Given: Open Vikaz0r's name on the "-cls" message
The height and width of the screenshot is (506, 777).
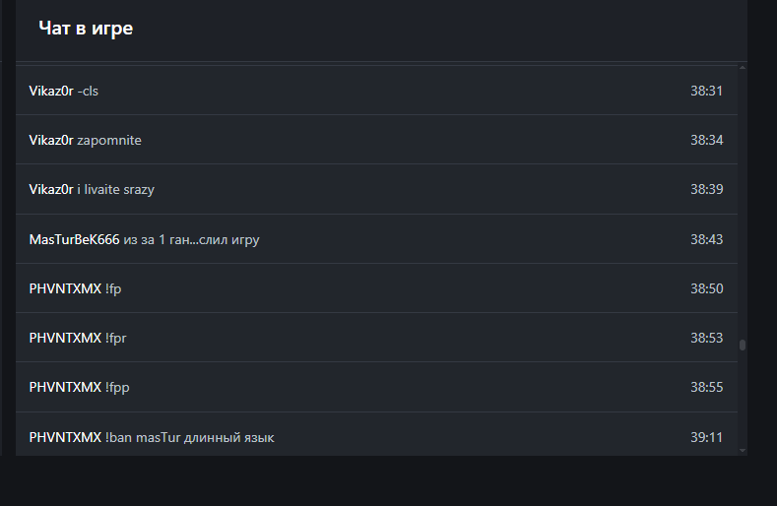Looking at the screenshot, I should pos(51,91).
